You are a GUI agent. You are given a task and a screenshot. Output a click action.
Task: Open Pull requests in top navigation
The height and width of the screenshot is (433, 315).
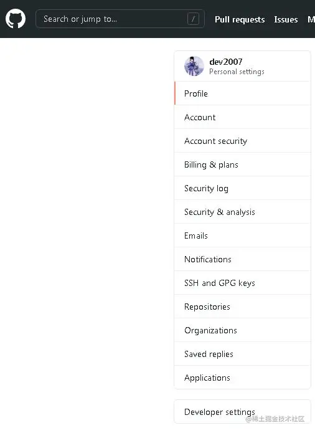(x=240, y=19)
